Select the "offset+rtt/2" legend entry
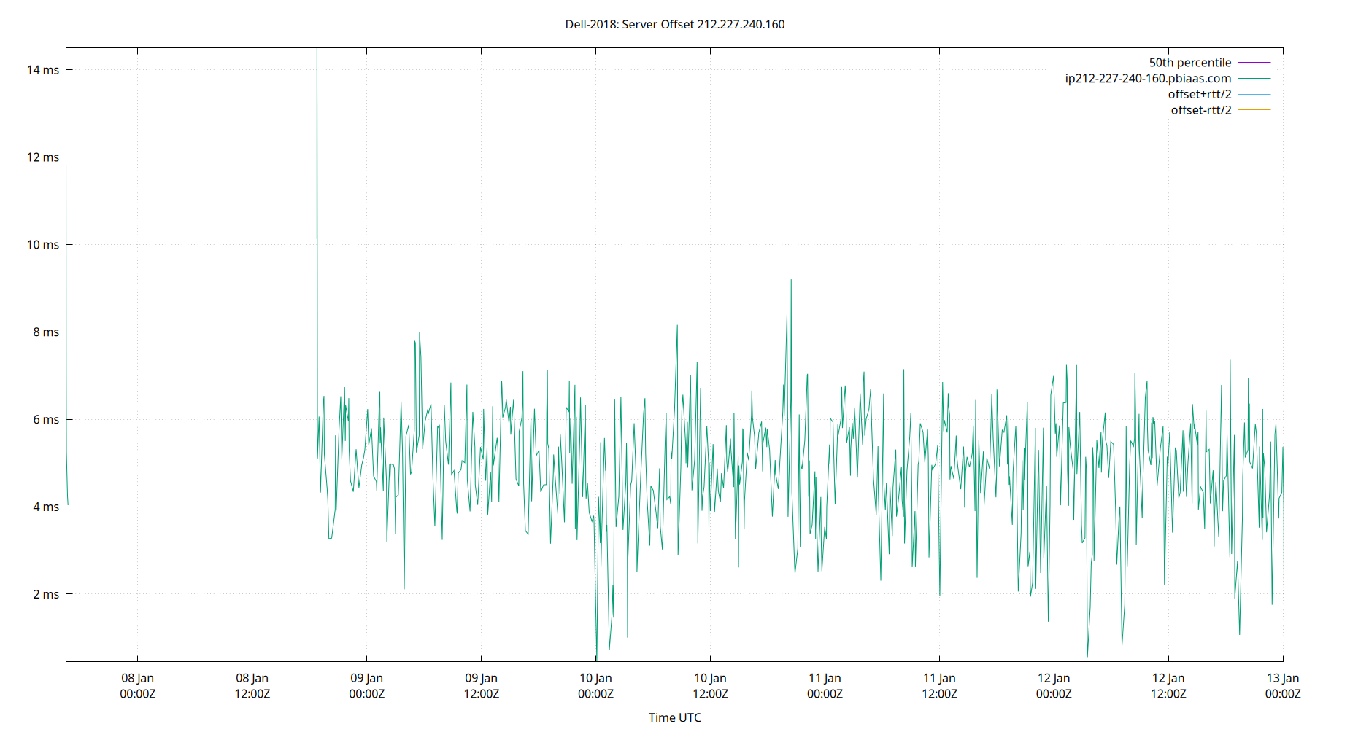This screenshot has width=1350, height=729. click(1200, 93)
